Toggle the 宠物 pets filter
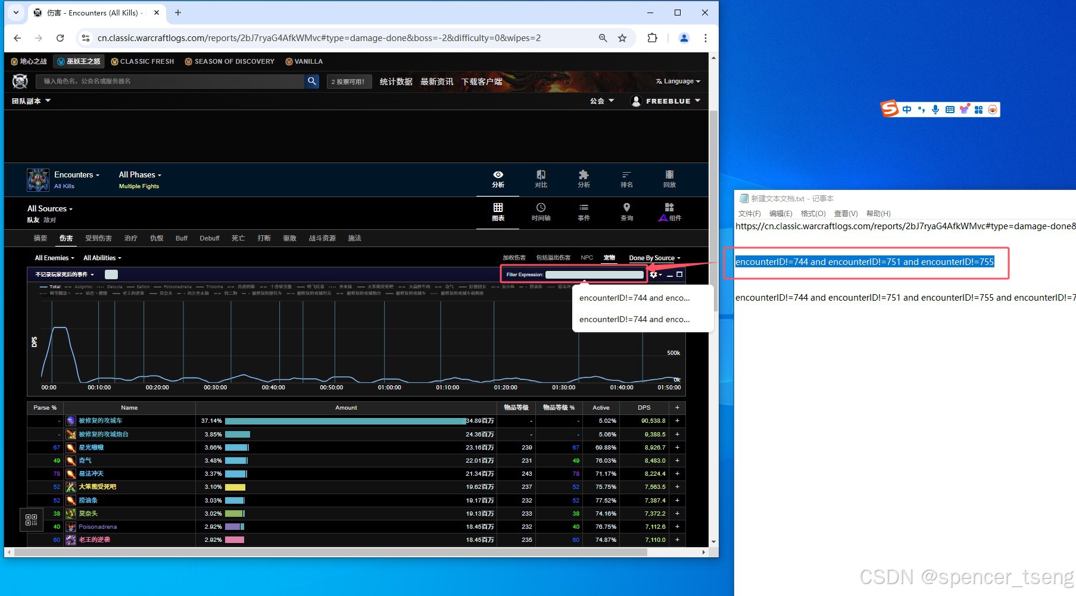This screenshot has height=596, width=1076. click(609, 258)
